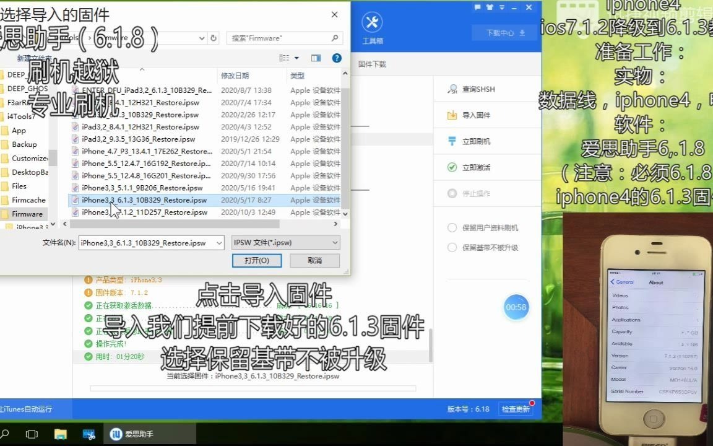Select 保留用户资料刷机 radio option
Viewport: 713px width, 446px height.
point(483,227)
